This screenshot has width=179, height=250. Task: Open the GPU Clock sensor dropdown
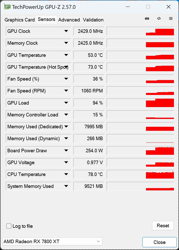pyautogui.click(x=66, y=31)
